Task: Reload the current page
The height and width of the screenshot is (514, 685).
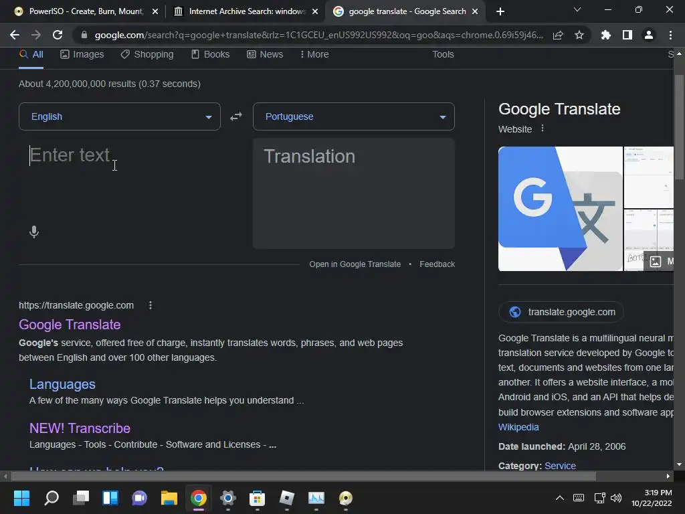Action: point(58,35)
